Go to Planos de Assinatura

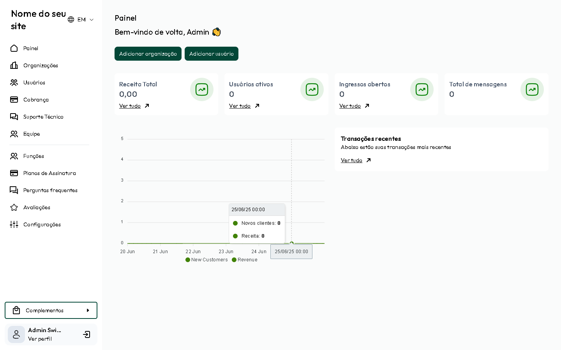click(x=49, y=173)
